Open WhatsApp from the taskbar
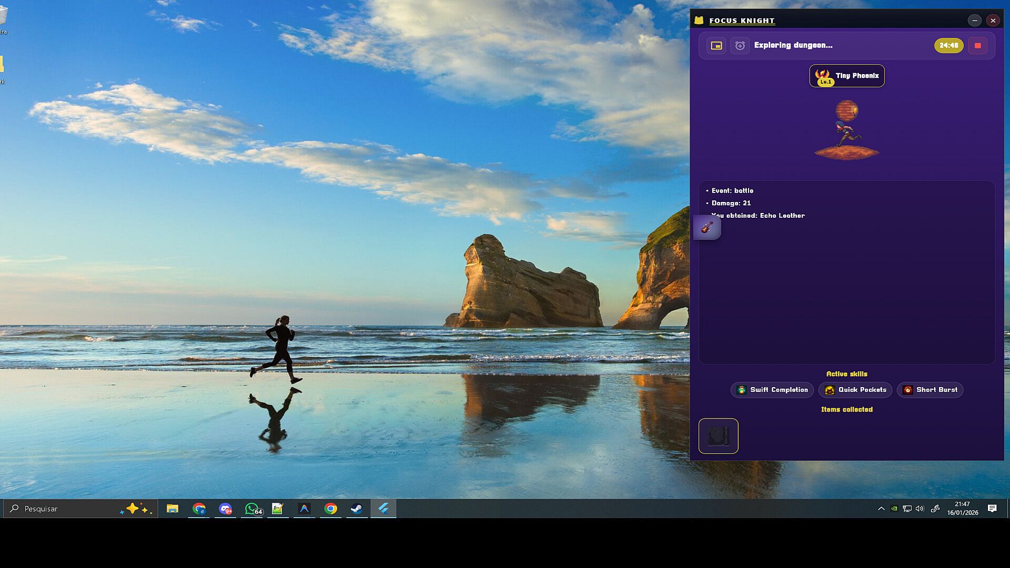This screenshot has width=1010, height=568. (x=252, y=509)
